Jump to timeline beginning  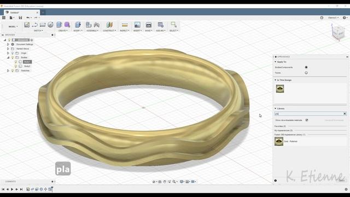click(x=3, y=189)
